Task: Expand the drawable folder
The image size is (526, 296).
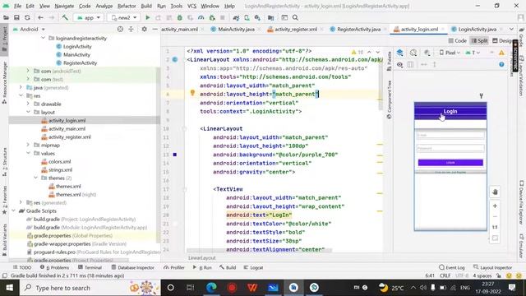Action: (28, 104)
